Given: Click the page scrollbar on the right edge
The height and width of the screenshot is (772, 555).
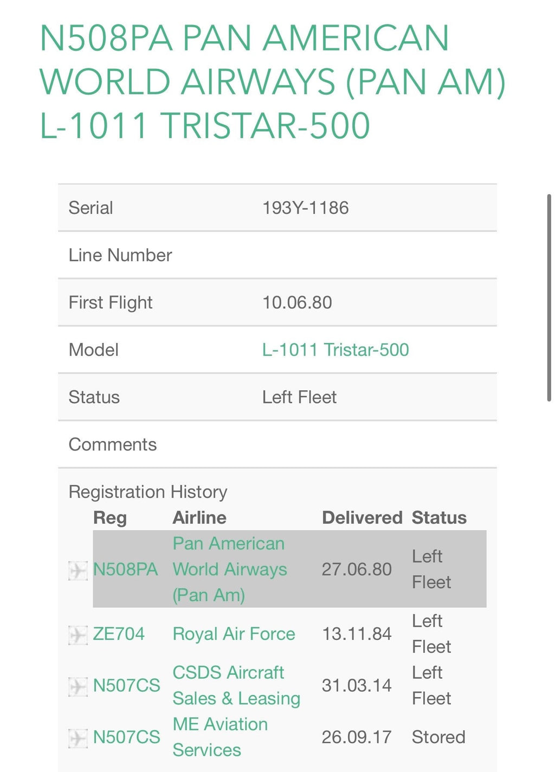Looking at the screenshot, I should (549, 297).
